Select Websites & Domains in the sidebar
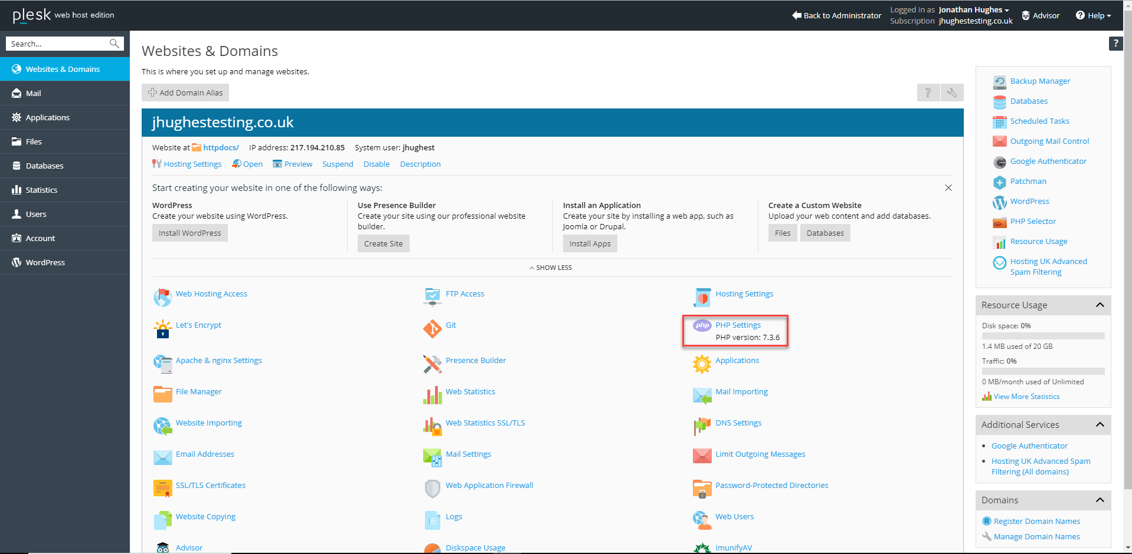This screenshot has width=1132, height=554. (65, 69)
